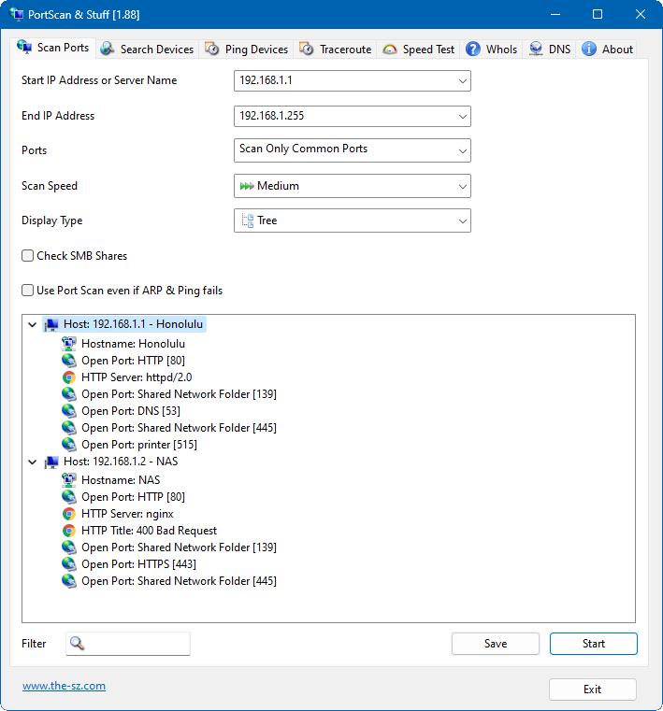
Task: Open the Display Type dropdown
Action: tap(463, 220)
